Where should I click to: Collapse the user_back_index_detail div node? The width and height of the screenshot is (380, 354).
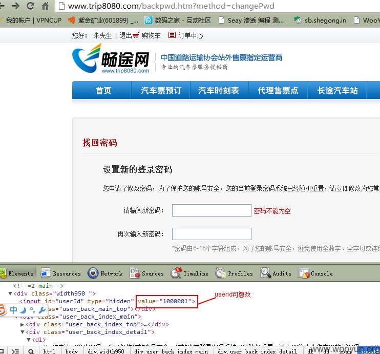tap(23, 332)
